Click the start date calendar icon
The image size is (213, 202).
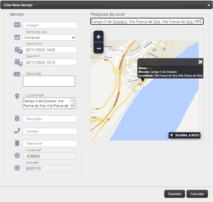(x=18, y=50)
